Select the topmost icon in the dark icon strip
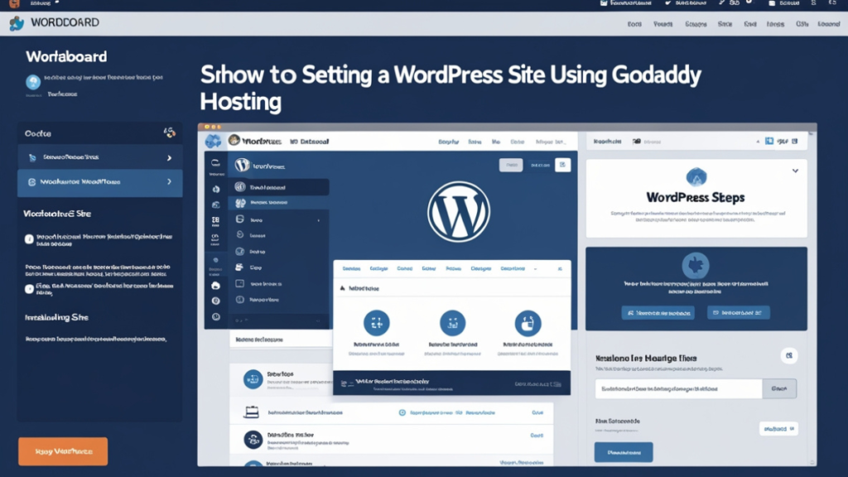Viewport: 848px width, 477px height. coord(216,163)
